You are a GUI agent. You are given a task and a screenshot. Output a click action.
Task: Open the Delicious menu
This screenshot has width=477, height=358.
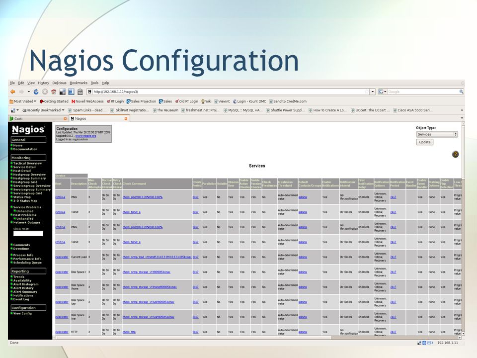[59, 83]
